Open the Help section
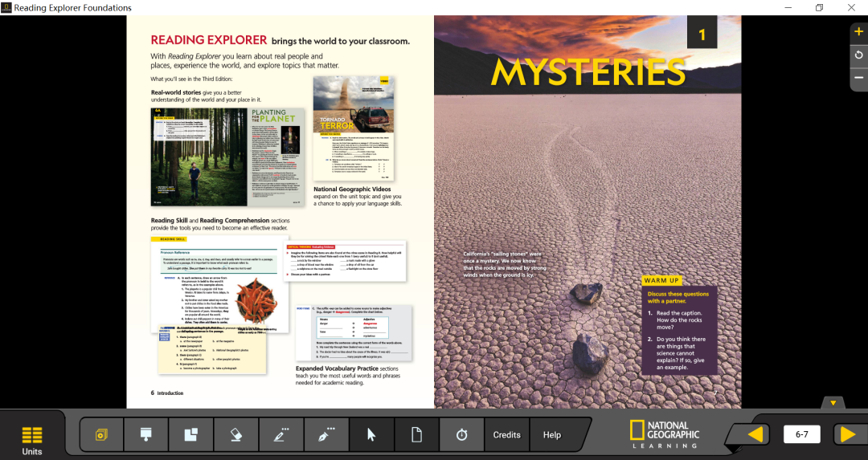 [552, 435]
